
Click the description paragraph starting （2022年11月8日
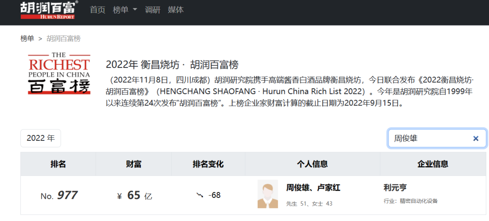coord(290,91)
